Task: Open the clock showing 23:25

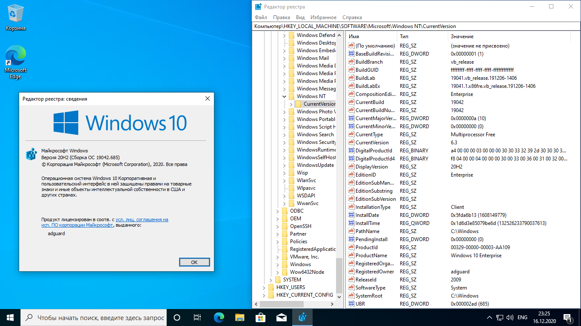Action: [544, 318]
